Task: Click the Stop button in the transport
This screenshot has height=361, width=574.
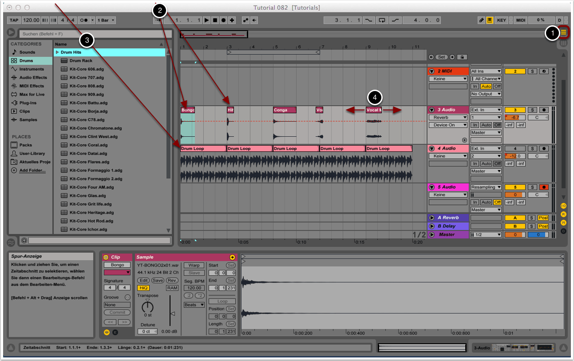Action: tap(215, 20)
